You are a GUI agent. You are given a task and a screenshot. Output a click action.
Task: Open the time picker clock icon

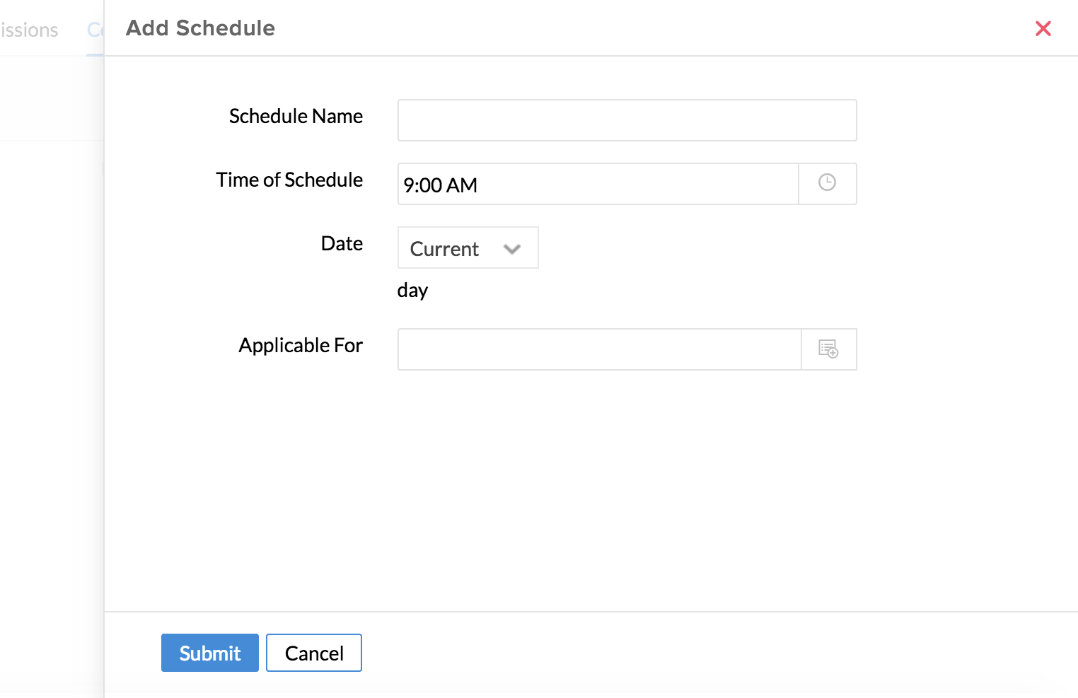pyautogui.click(x=827, y=183)
